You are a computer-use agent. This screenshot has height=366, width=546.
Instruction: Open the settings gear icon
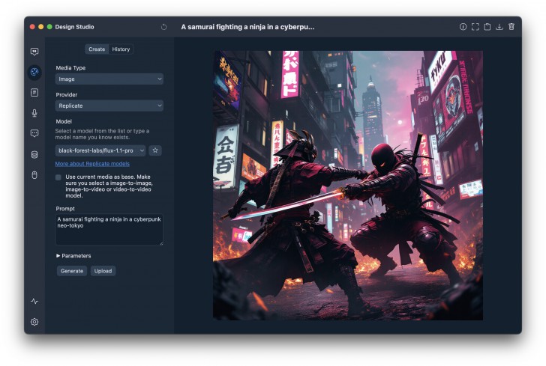(34, 322)
